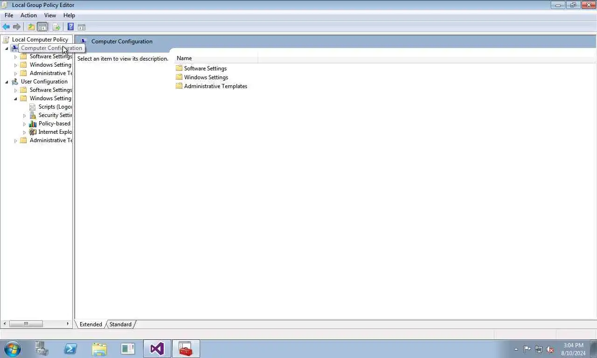597x358 pixels.
Task: Collapse the Computer Configuration node
Action: coord(7,48)
